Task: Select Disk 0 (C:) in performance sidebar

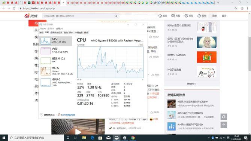Action: pos(56,61)
